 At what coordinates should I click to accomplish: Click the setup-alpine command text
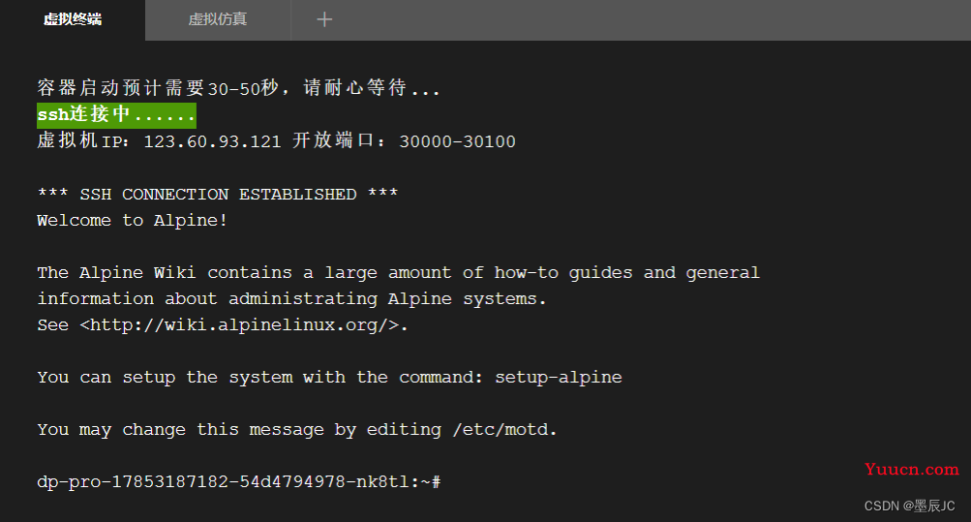(x=559, y=377)
